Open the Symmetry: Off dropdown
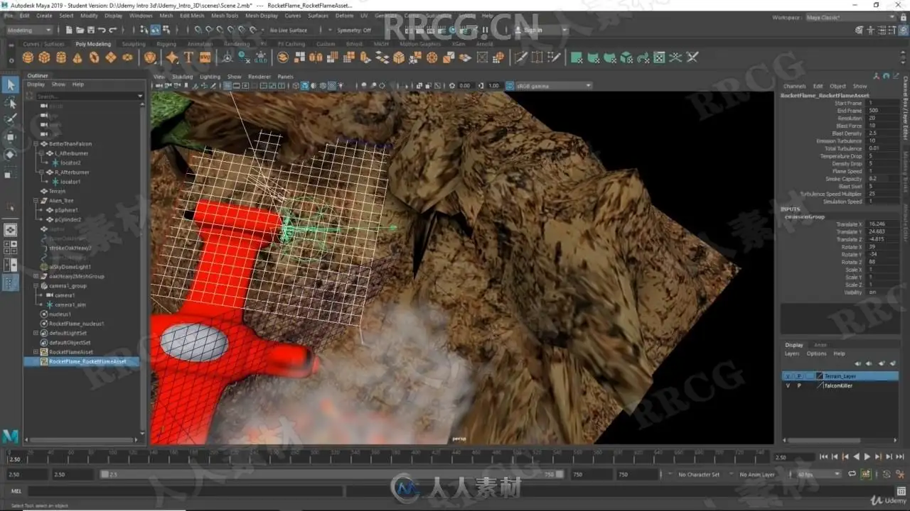Viewport: 910px width, 511px height. click(355, 31)
